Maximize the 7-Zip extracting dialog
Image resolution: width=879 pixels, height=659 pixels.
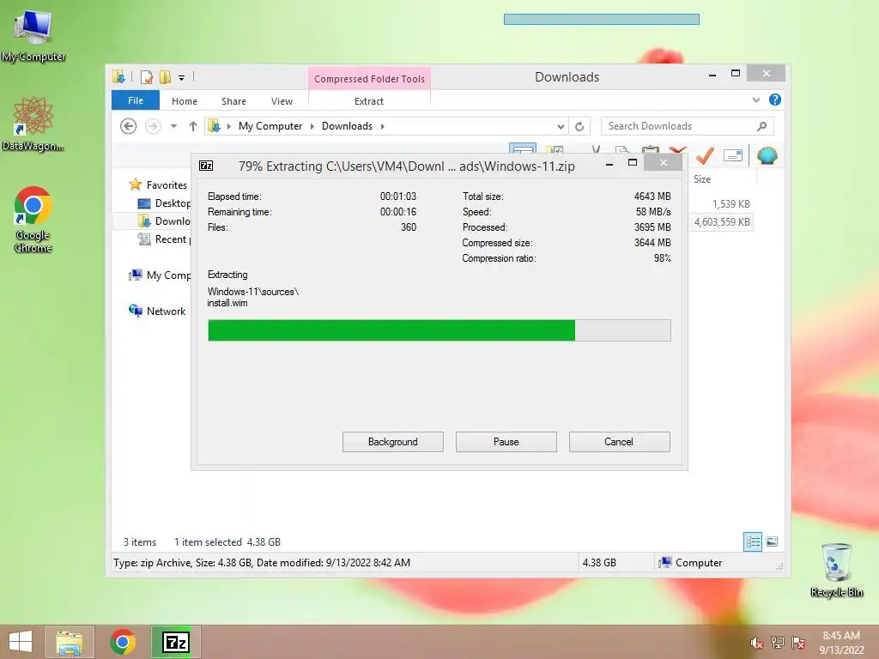[x=633, y=162]
